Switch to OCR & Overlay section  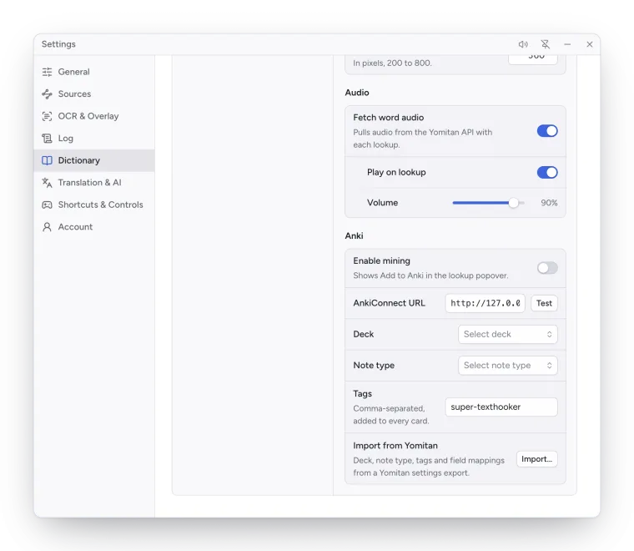94,117
